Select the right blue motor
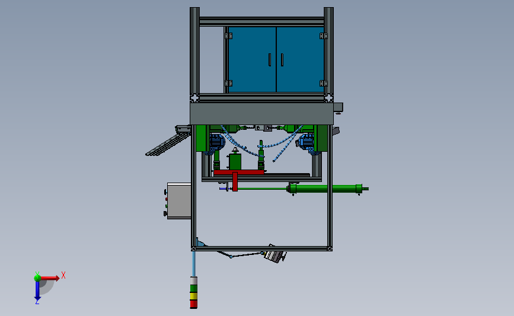 tap(306, 142)
